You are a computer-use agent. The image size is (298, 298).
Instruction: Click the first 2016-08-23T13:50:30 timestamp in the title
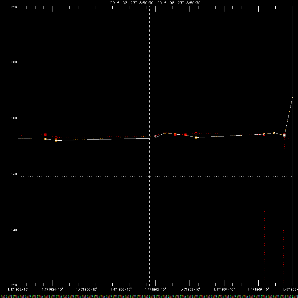tap(131, 3)
